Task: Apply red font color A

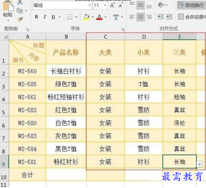Action: (99, 17)
